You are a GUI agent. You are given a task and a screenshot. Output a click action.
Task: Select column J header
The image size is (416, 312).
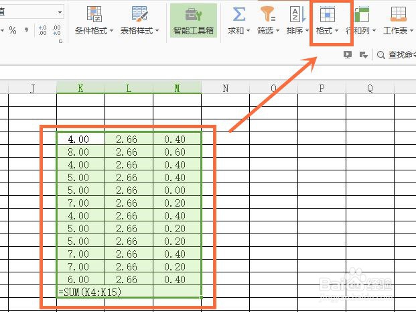point(32,88)
